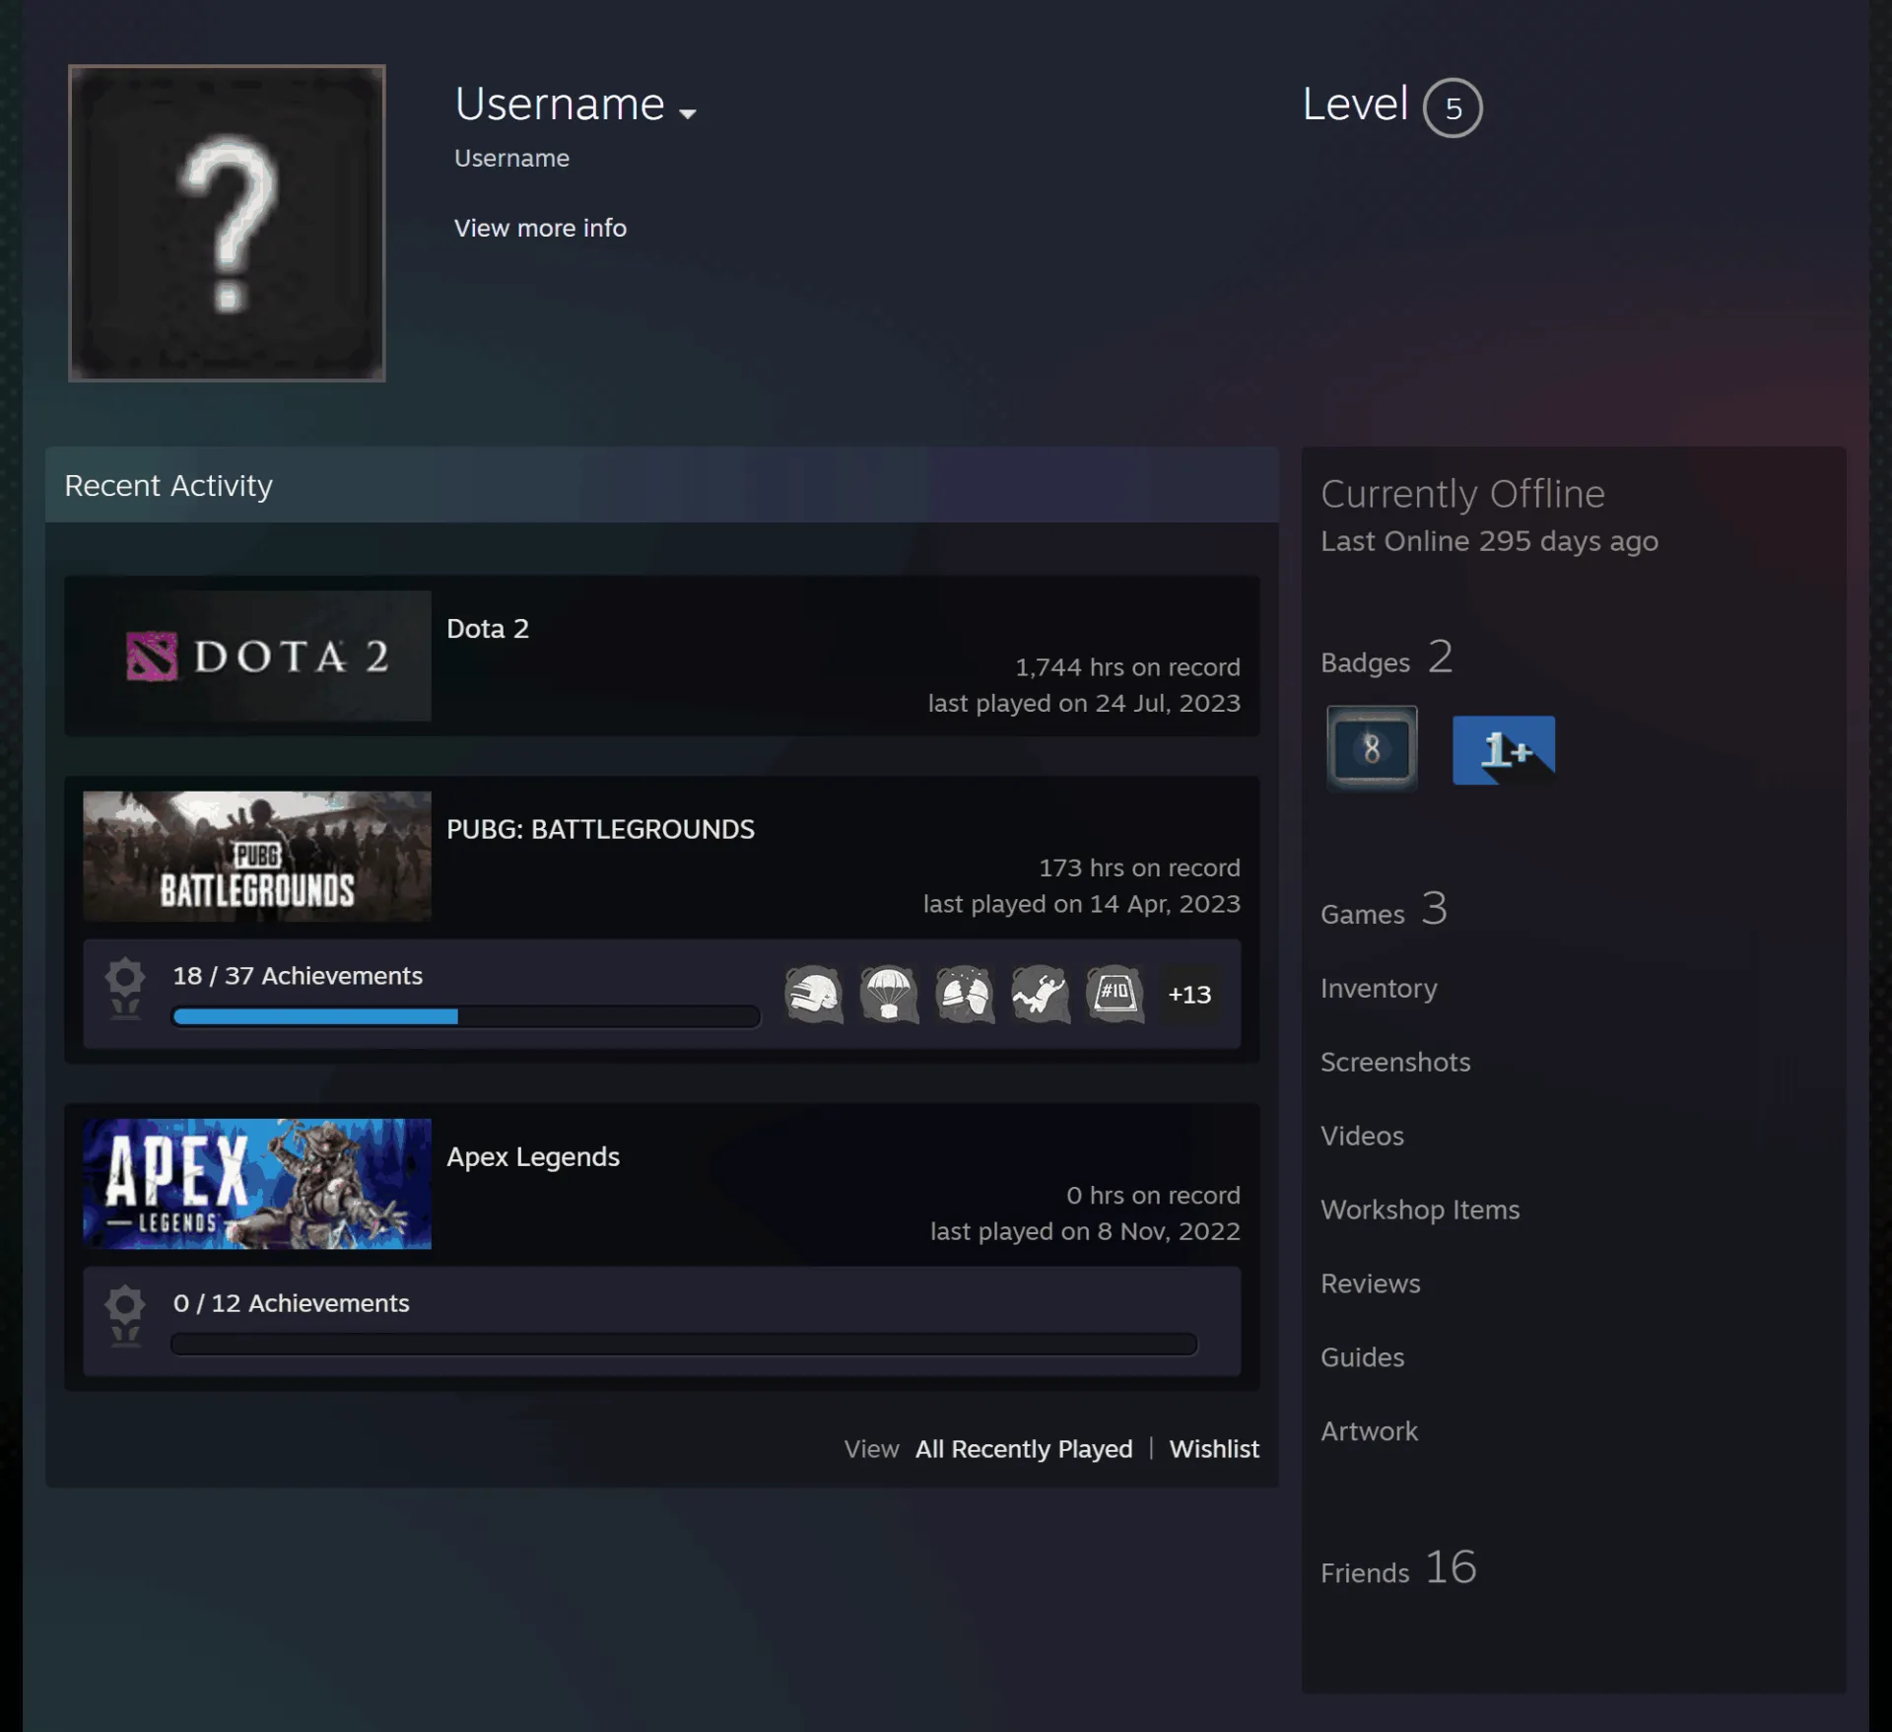Open the PUBG Battlegrounds banner image
The height and width of the screenshot is (1732, 1892).
[257, 857]
